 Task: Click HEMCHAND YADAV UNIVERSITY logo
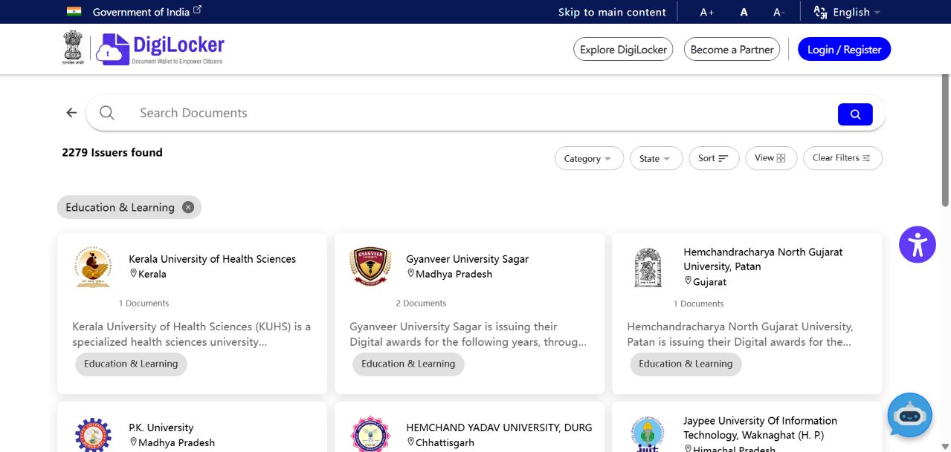point(370,435)
